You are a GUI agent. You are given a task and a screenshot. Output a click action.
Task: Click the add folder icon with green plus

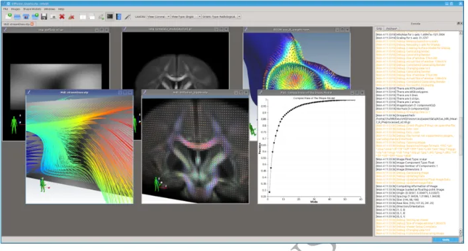click(35, 17)
